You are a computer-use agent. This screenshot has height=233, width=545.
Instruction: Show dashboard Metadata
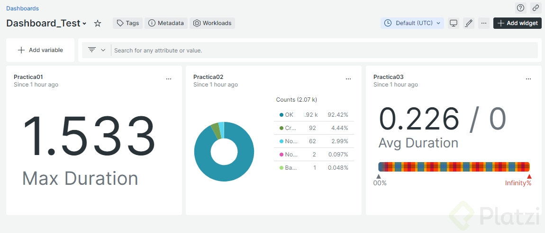coord(166,23)
